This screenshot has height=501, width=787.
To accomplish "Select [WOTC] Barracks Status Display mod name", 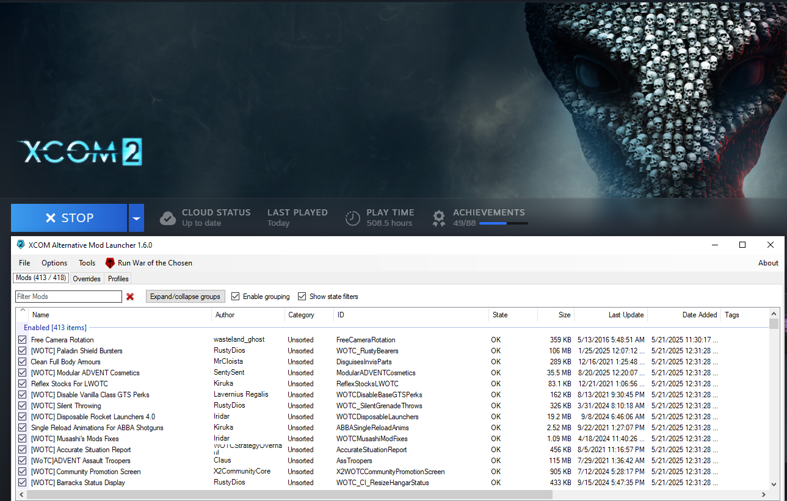I will pos(78,483).
